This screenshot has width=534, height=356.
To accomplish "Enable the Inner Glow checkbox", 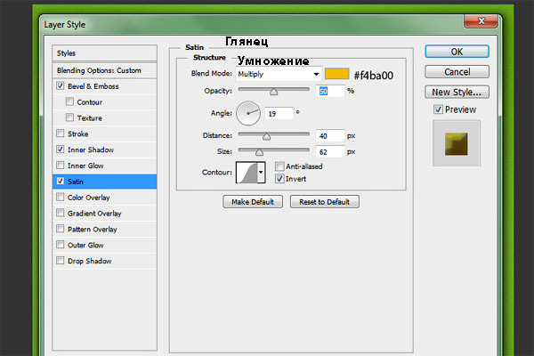I will pyautogui.click(x=61, y=166).
